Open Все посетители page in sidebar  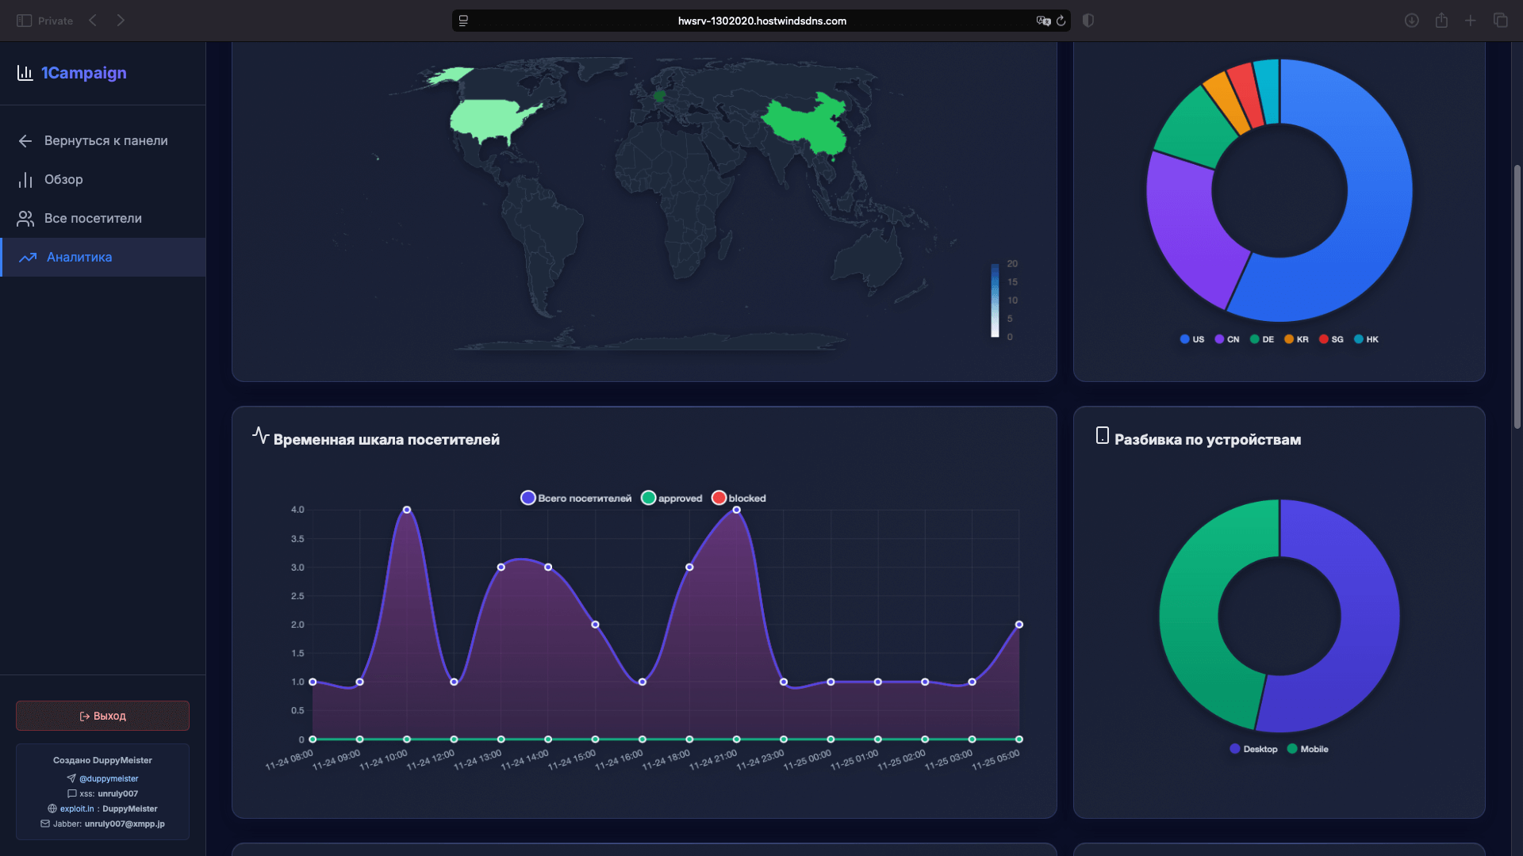coord(93,219)
